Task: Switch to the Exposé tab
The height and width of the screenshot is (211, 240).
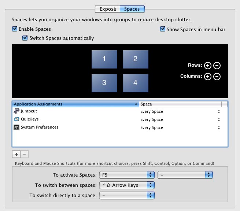Action: pos(108,9)
